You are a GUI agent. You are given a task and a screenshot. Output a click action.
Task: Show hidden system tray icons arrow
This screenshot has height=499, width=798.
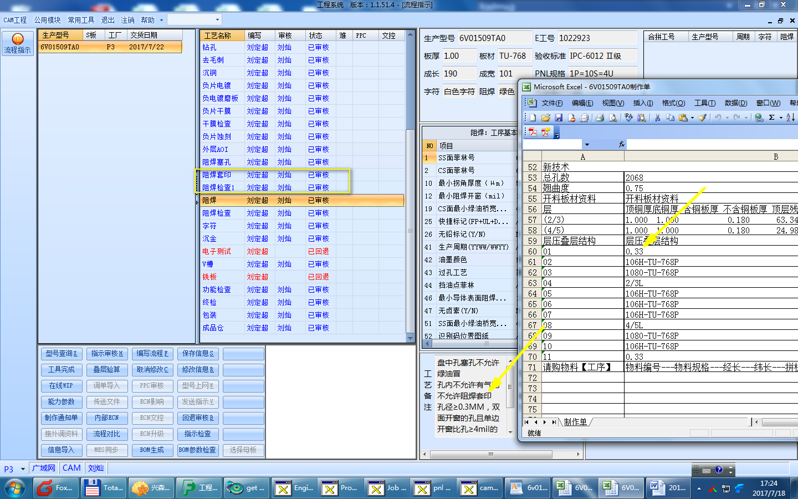(x=699, y=488)
